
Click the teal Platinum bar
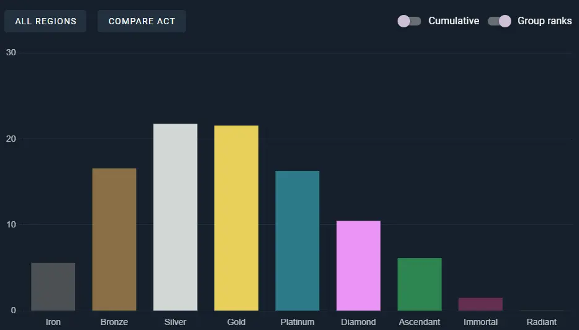pos(297,241)
